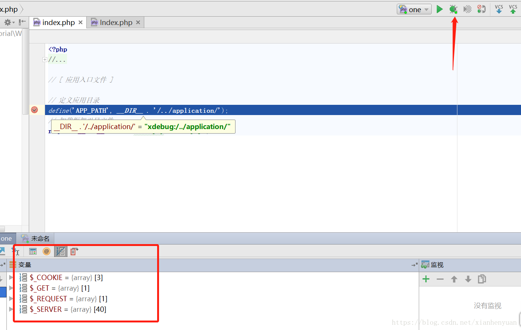Click the <?php opening tag line

58,49
